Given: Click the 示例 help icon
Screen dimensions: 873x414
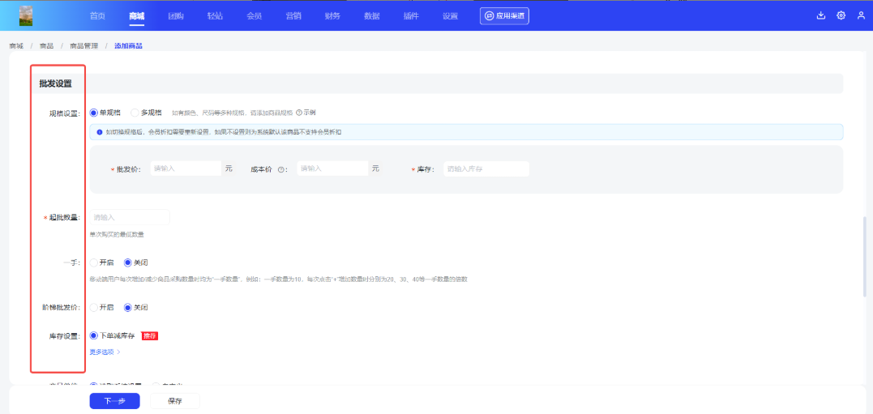Looking at the screenshot, I should [299, 113].
